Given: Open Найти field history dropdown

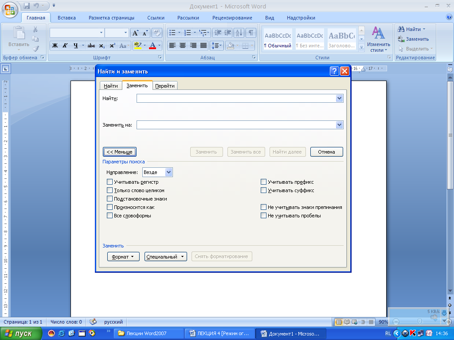Looking at the screenshot, I should tap(339, 98).
